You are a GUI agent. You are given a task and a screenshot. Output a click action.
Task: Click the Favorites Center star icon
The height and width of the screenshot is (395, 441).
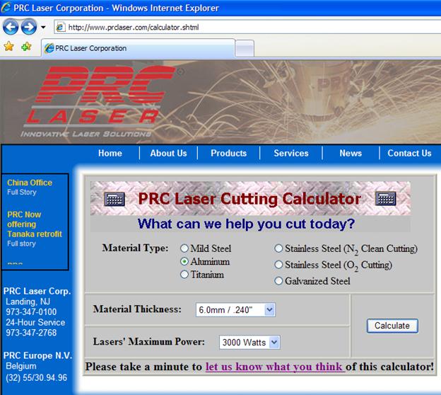[8, 47]
